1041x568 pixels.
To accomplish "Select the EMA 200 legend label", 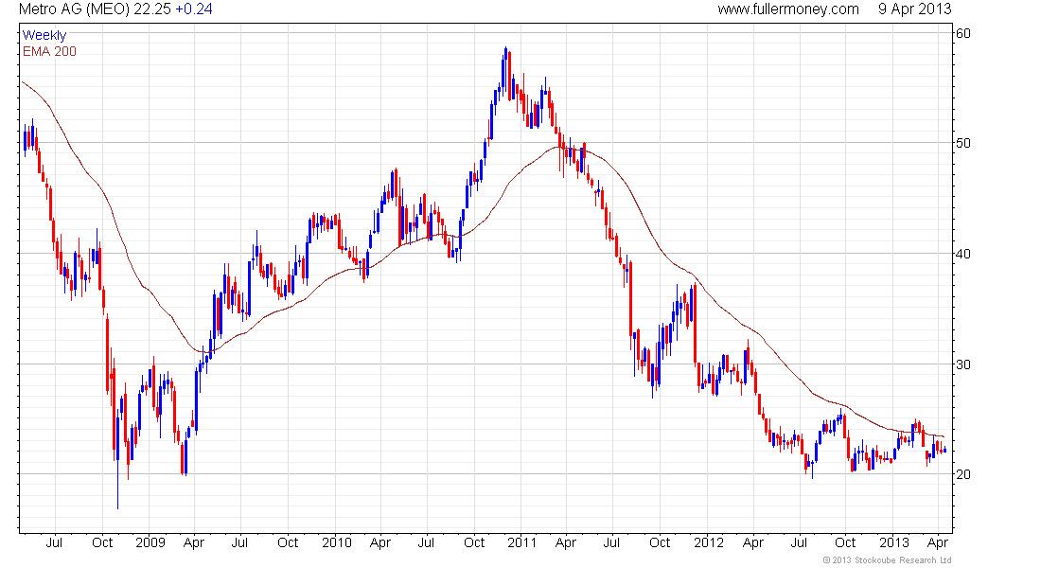I will point(50,52).
